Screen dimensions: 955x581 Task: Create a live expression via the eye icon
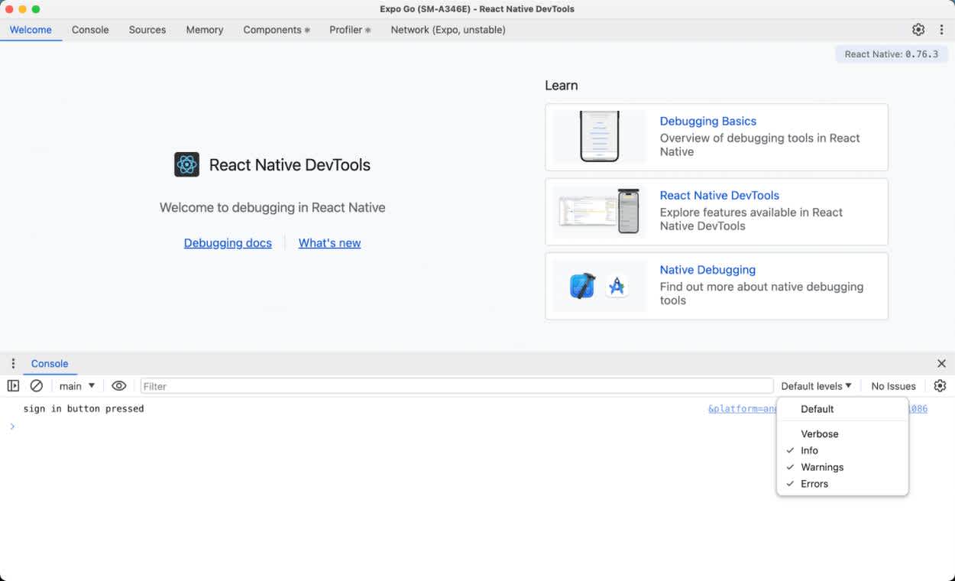point(119,385)
